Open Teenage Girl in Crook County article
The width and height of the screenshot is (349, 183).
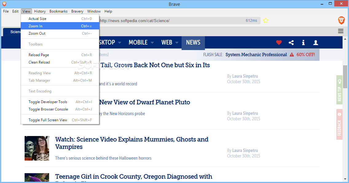(x=134, y=177)
